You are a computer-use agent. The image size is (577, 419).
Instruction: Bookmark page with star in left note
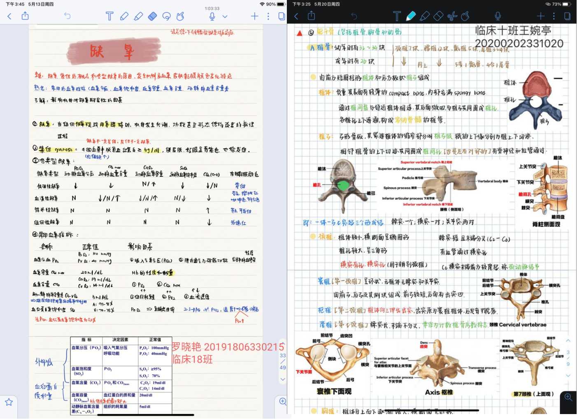click(9, 402)
